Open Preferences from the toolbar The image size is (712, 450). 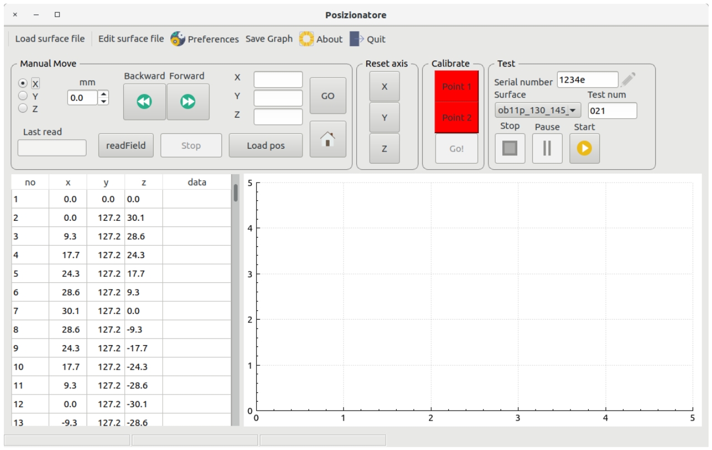(x=204, y=39)
